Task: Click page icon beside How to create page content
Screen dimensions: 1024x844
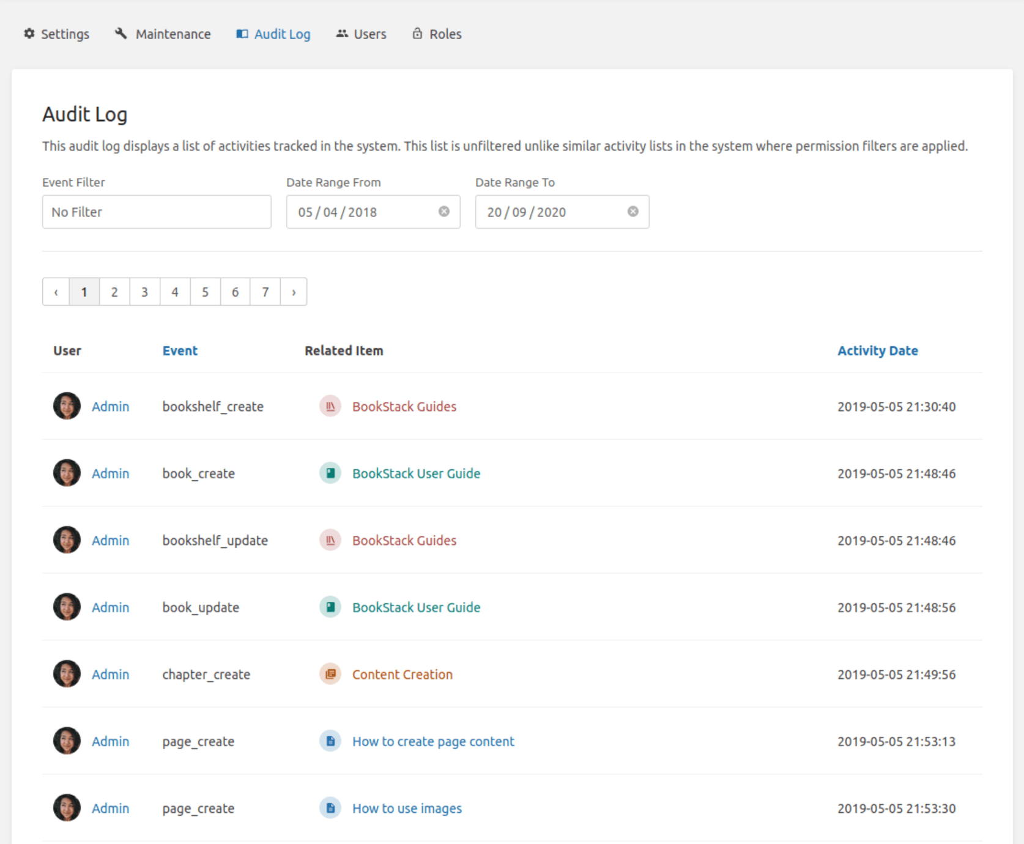Action: coord(330,741)
